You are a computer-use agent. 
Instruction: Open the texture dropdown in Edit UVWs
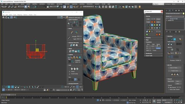tap(75, 17)
